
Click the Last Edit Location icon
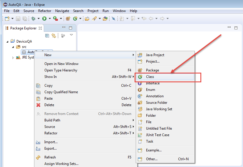click(x=144, y=19)
